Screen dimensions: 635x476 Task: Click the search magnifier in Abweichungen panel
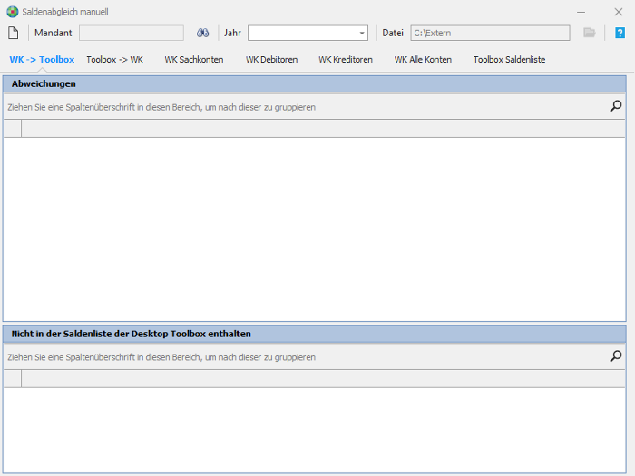tap(616, 106)
